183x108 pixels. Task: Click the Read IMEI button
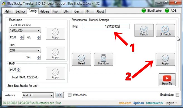click(81, 59)
